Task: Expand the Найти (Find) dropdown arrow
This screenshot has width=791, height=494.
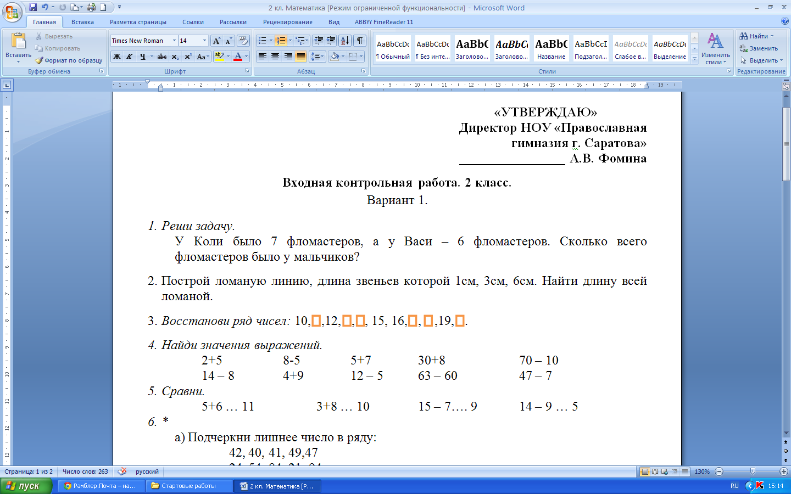Action: click(x=772, y=36)
